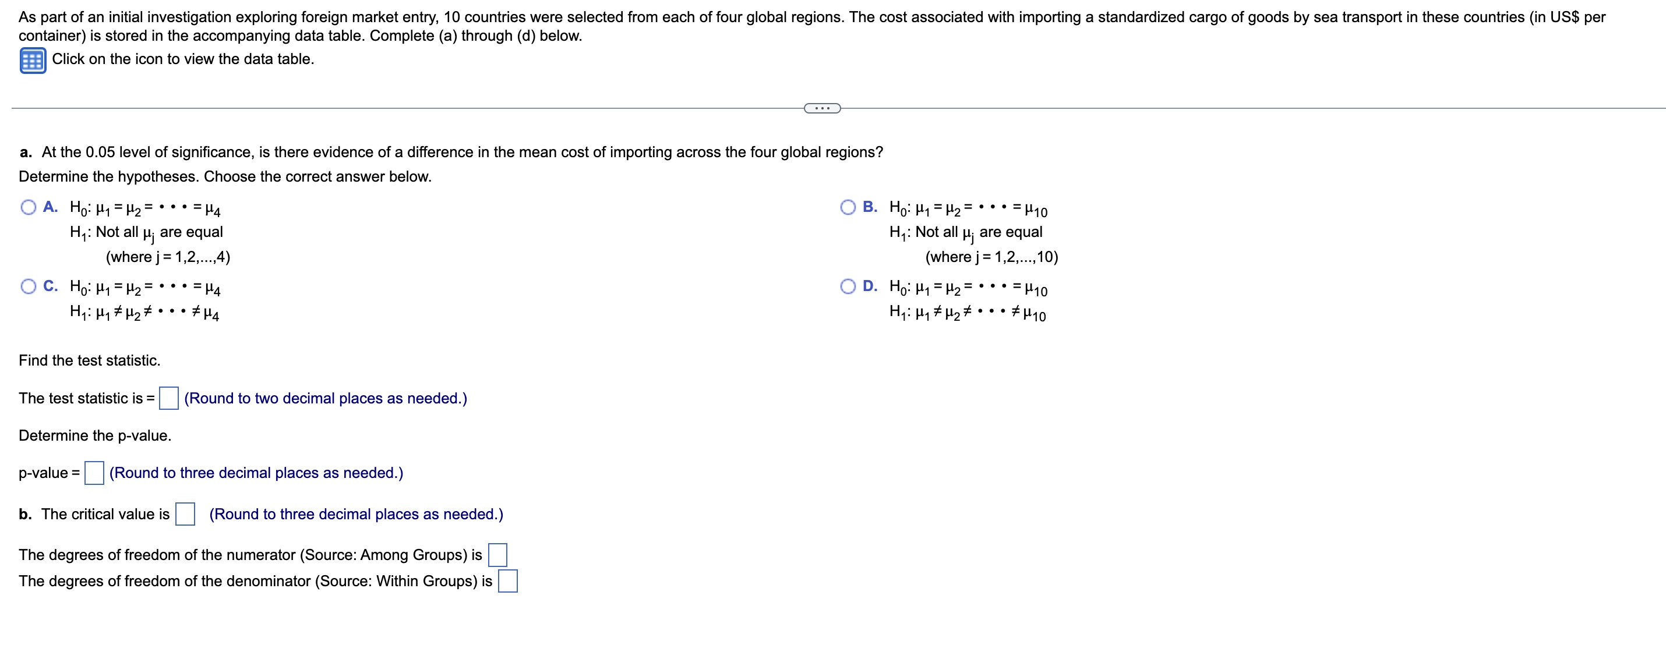The width and height of the screenshot is (1666, 645).
Task: Click the p-value answer box
Action: 93,473
